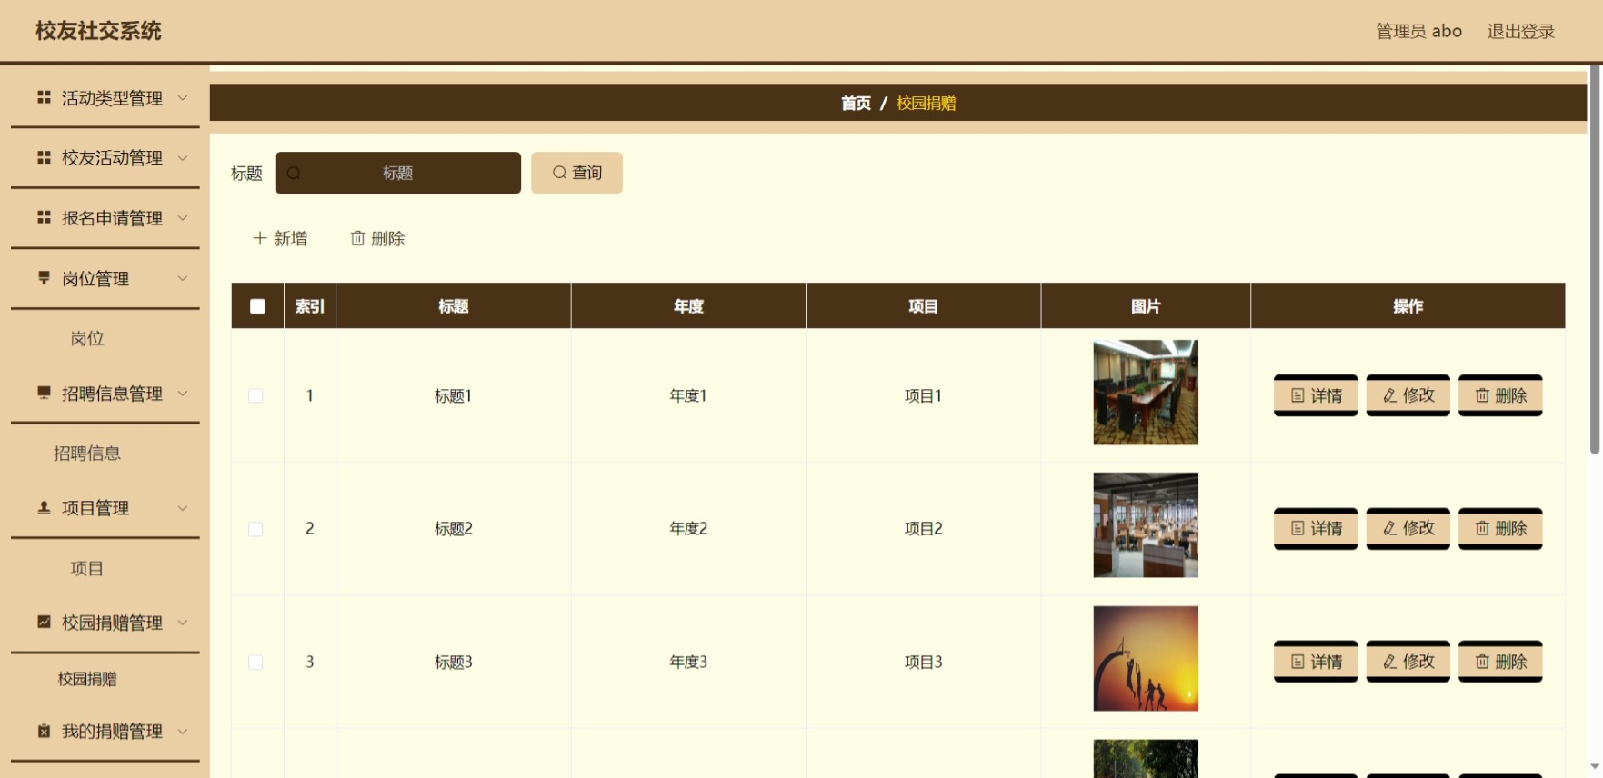Open 详情 for row 标题1
Image resolution: width=1603 pixels, height=778 pixels.
pos(1316,395)
